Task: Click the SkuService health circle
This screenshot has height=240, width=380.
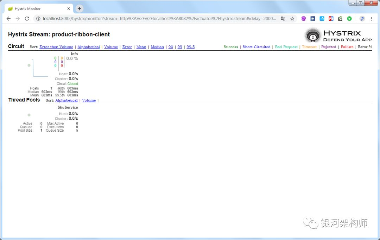Action: [29, 115]
